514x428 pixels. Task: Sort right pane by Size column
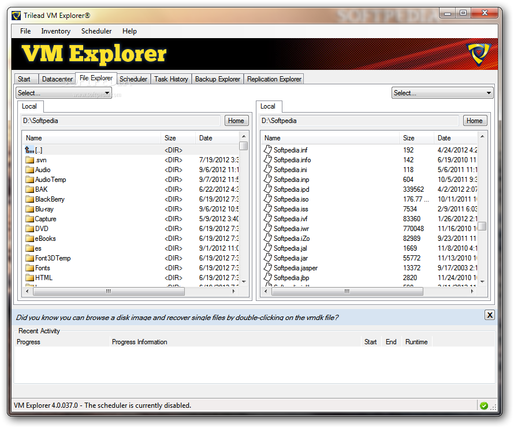416,138
